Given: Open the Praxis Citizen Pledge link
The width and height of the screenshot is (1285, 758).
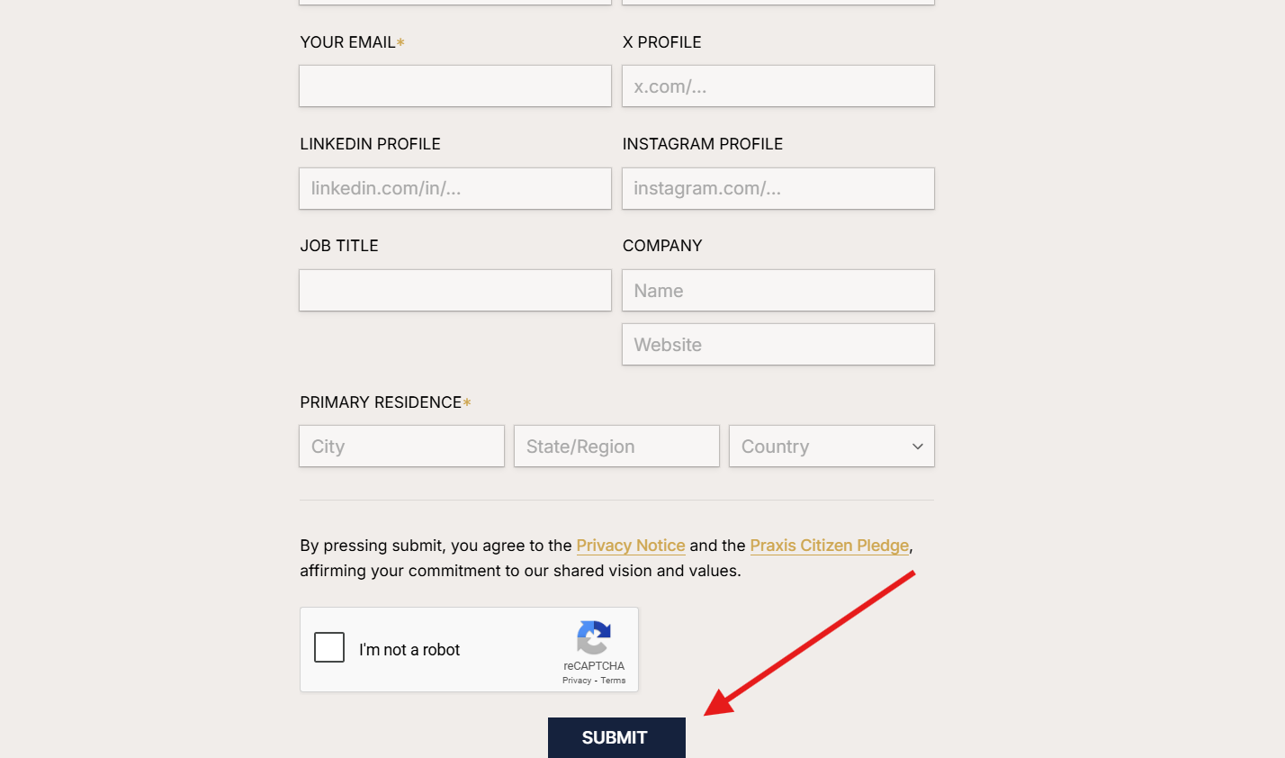Looking at the screenshot, I should click(829, 546).
